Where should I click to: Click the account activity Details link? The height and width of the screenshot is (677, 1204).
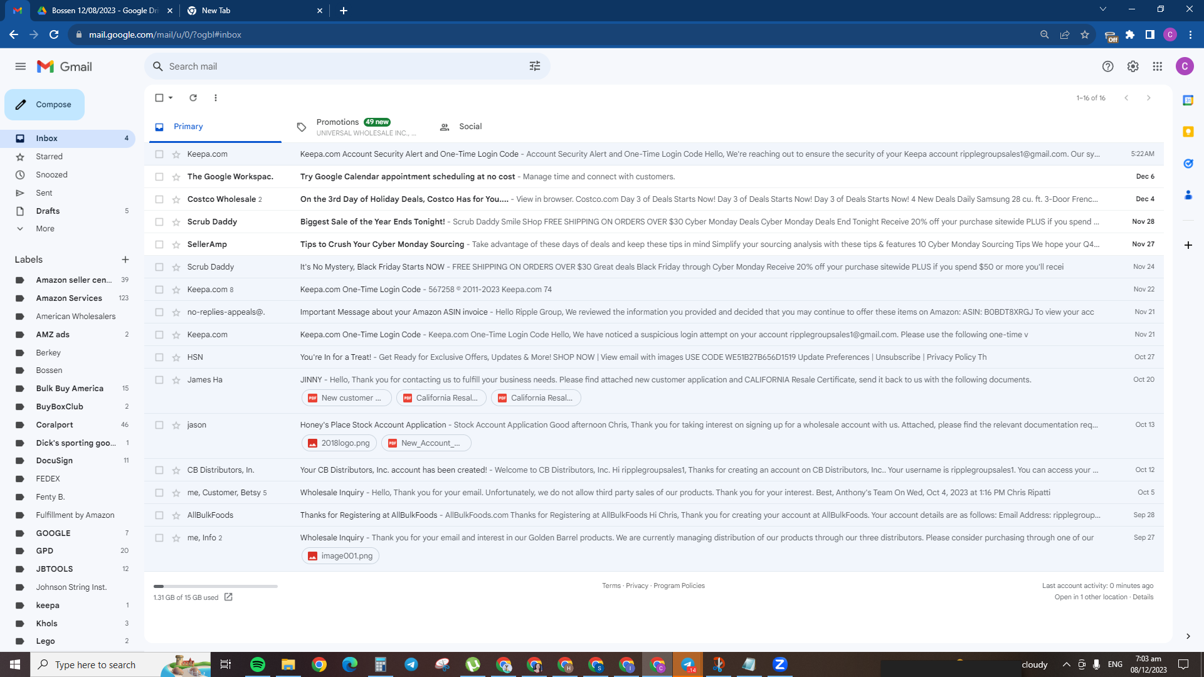[x=1143, y=597]
